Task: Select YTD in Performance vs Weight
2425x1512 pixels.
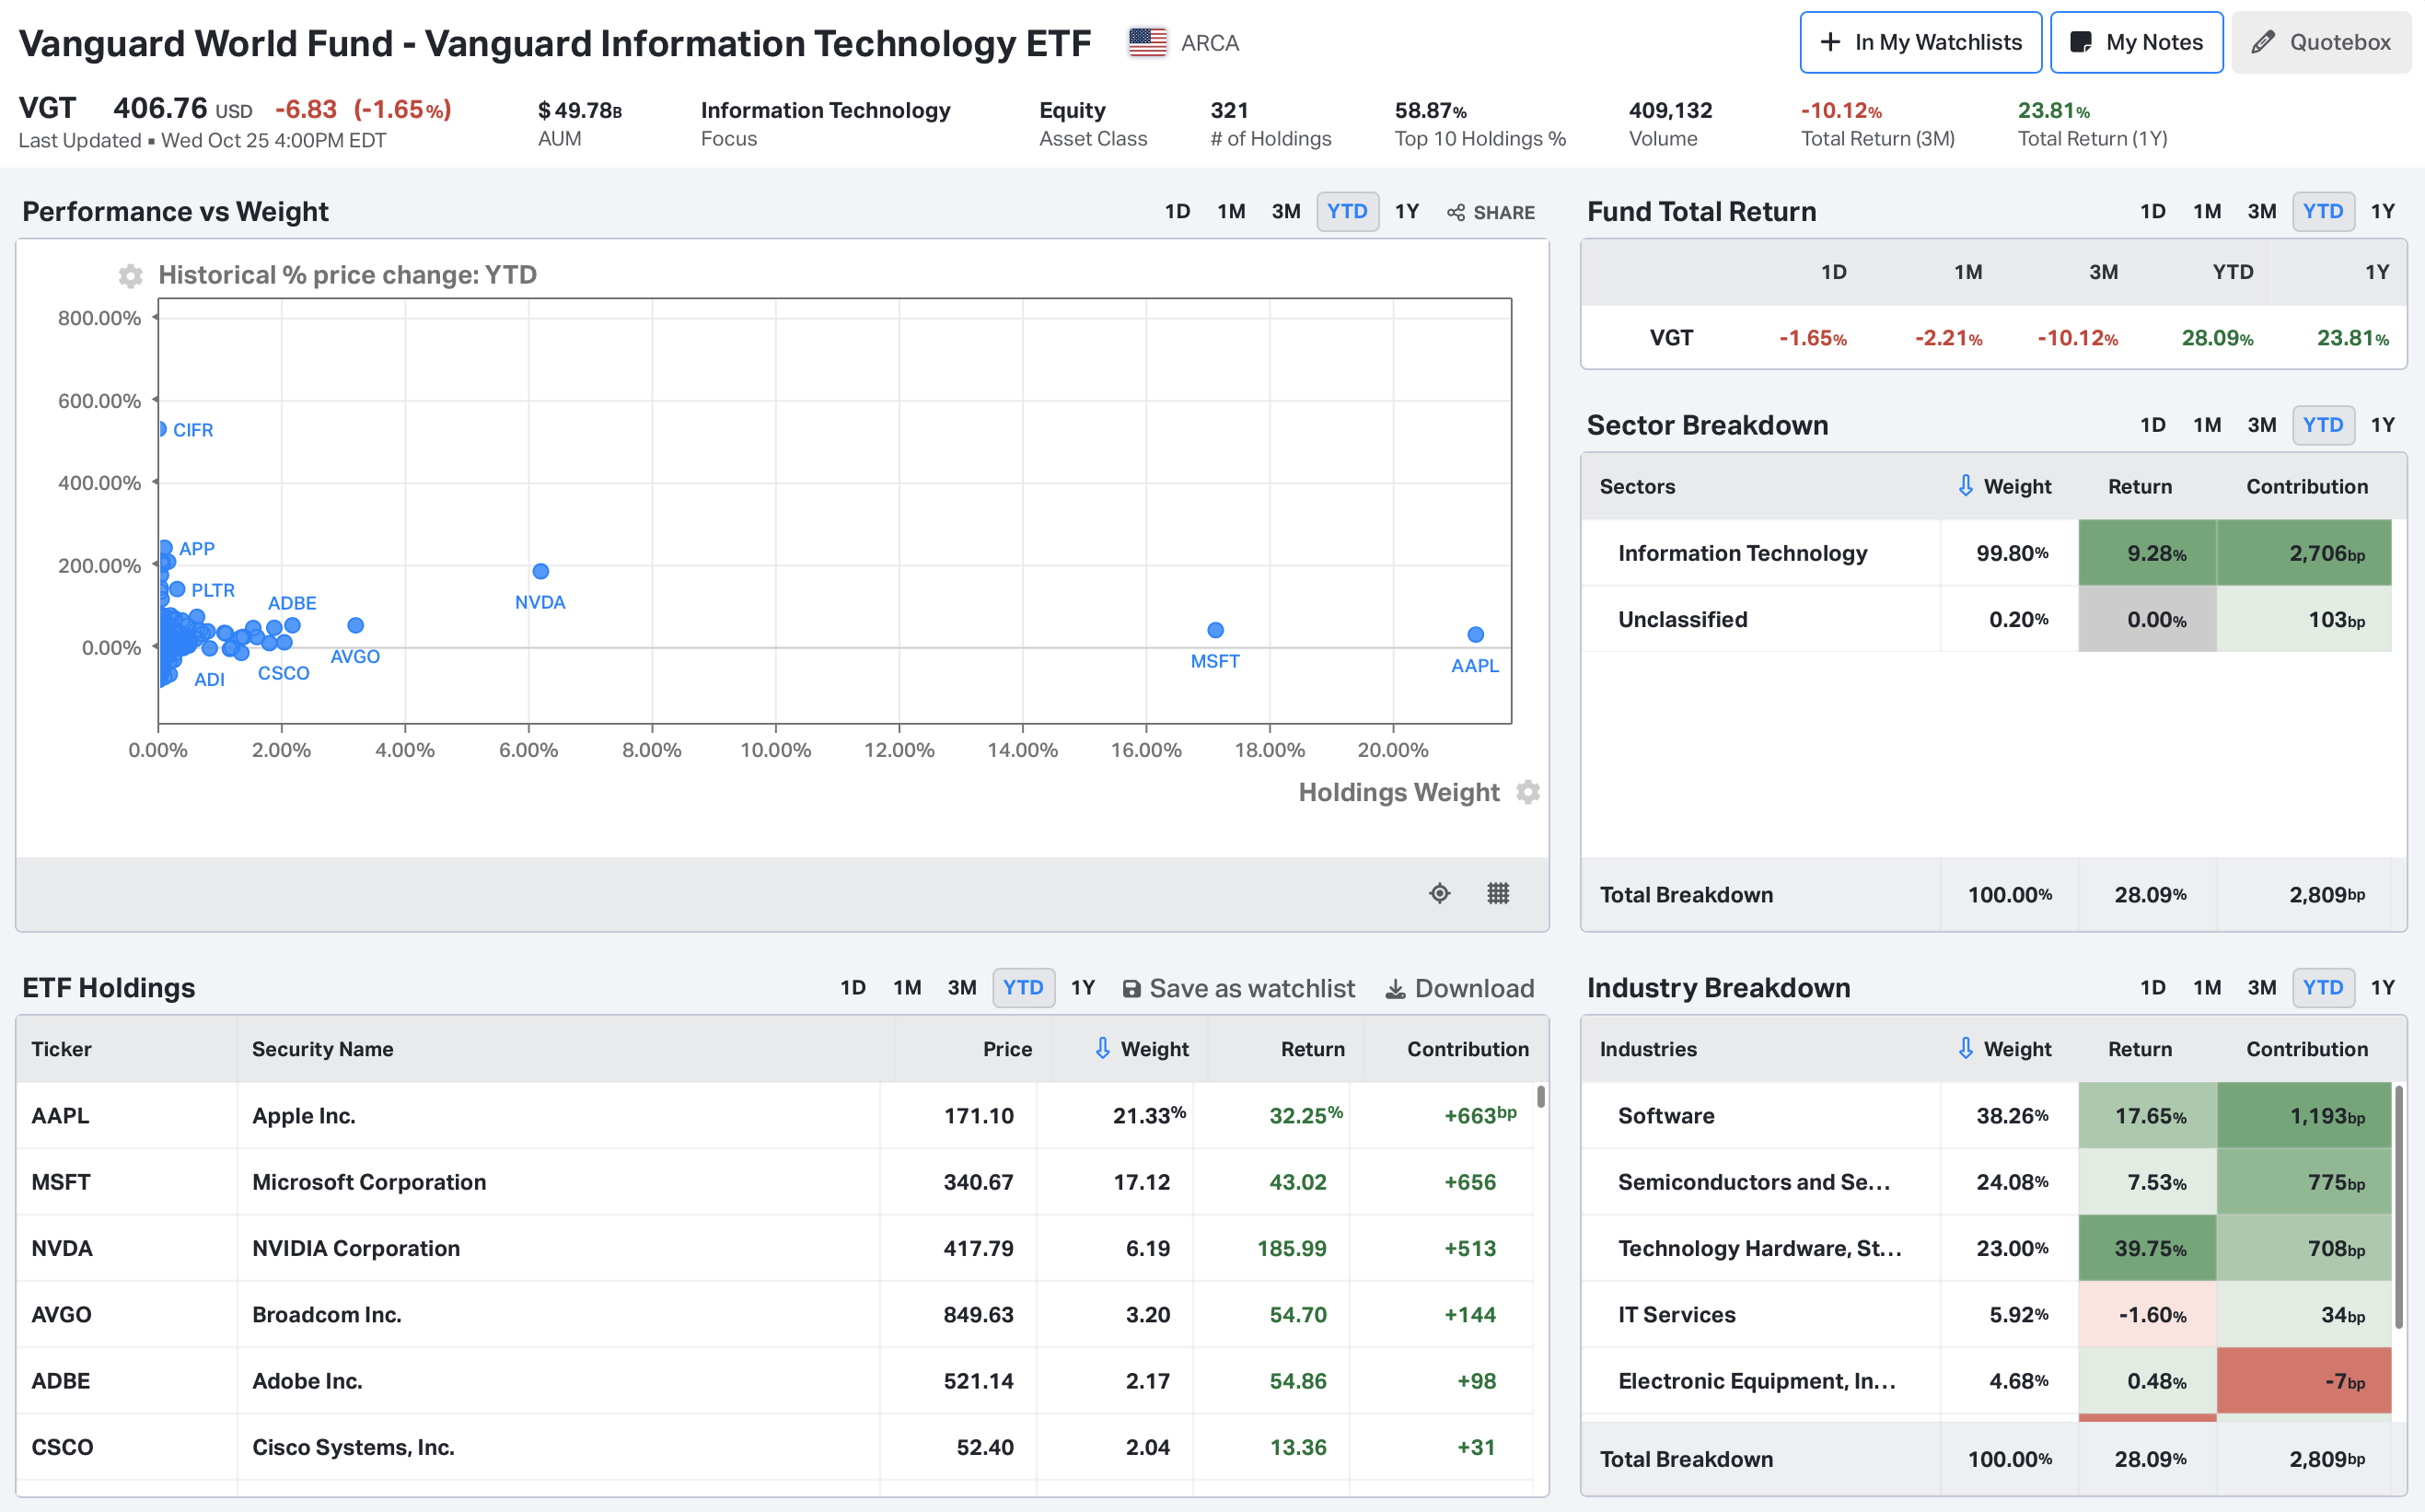Action: click(1348, 211)
